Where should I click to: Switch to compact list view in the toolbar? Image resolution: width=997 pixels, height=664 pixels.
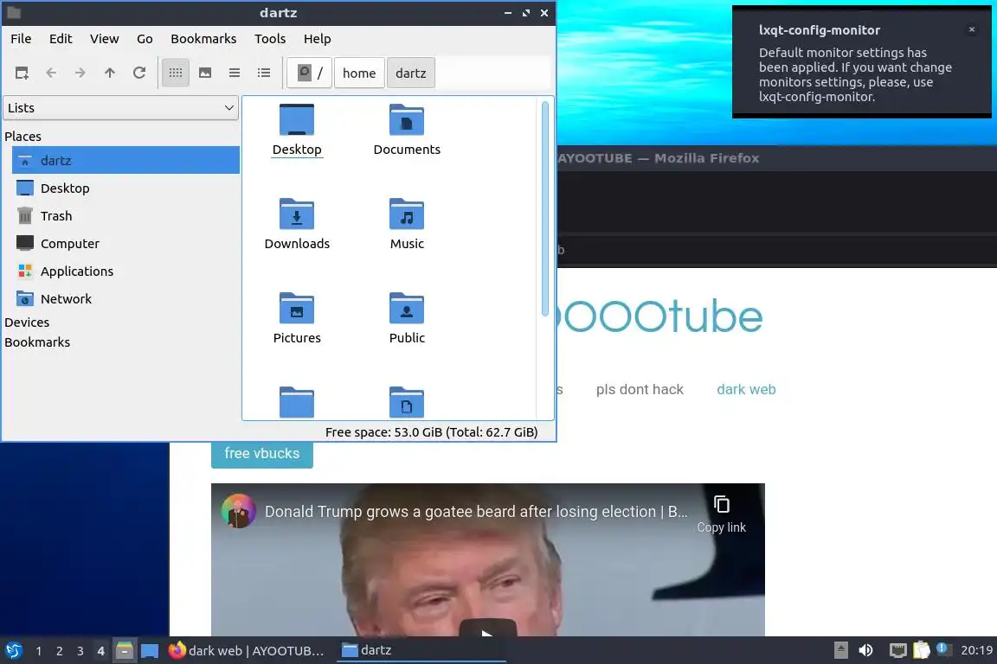[x=235, y=73]
